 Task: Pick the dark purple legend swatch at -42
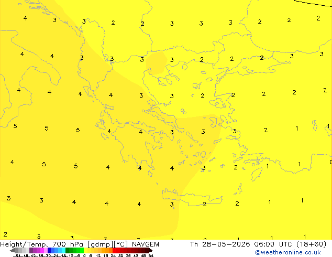tap(31, 250)
